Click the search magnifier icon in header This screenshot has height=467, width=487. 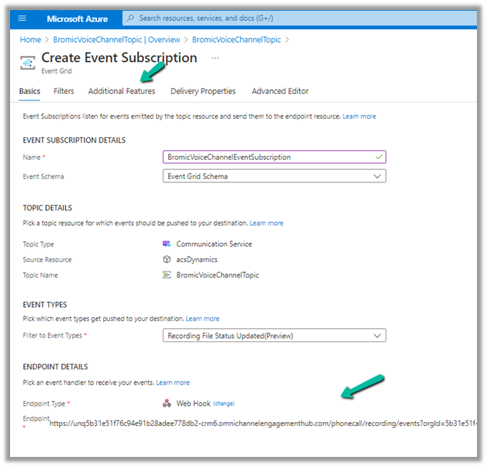(130, 18)
